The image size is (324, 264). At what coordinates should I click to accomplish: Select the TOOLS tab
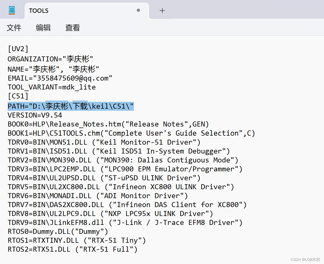pyautogui.click(x=87, y=11)
